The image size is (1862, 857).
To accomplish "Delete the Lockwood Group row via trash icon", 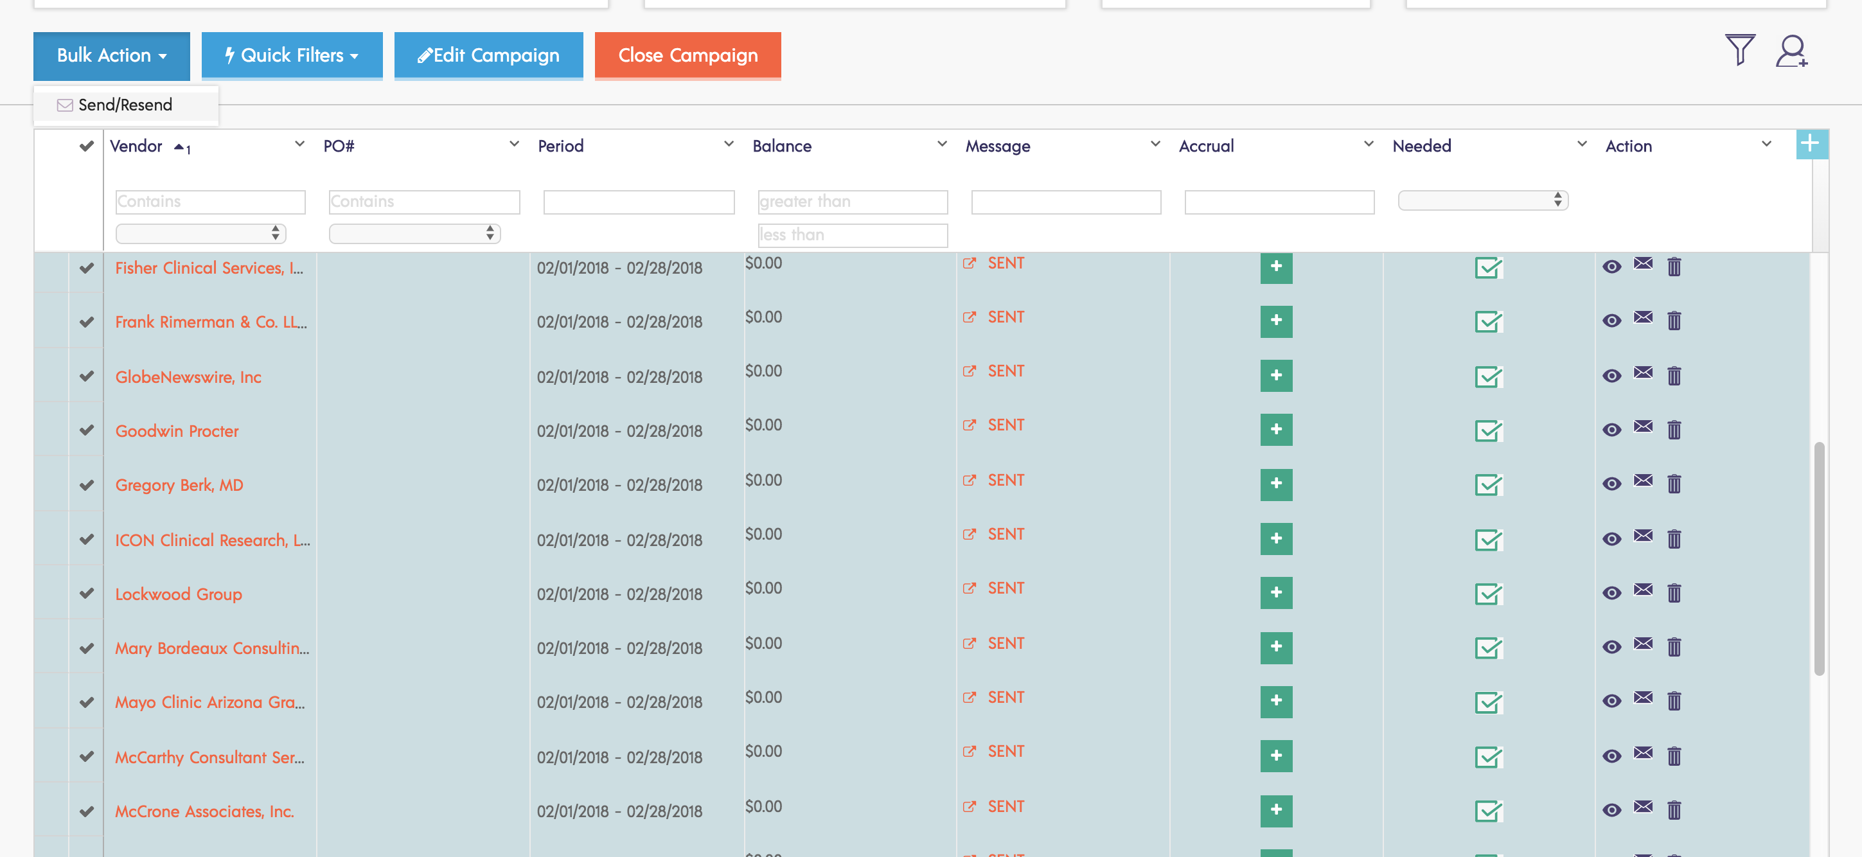I will click(x=1673, y=593).
